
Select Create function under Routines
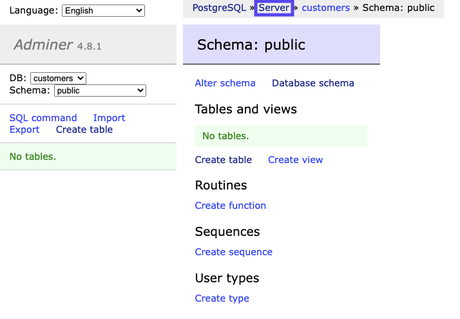click(x=231, y=206)
